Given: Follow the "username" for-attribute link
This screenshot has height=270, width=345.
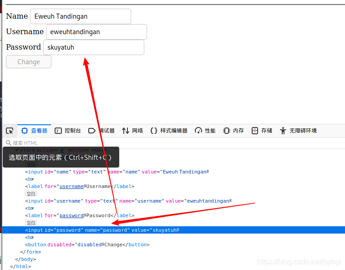Looking at the screenshot, I should click(71, 186).
